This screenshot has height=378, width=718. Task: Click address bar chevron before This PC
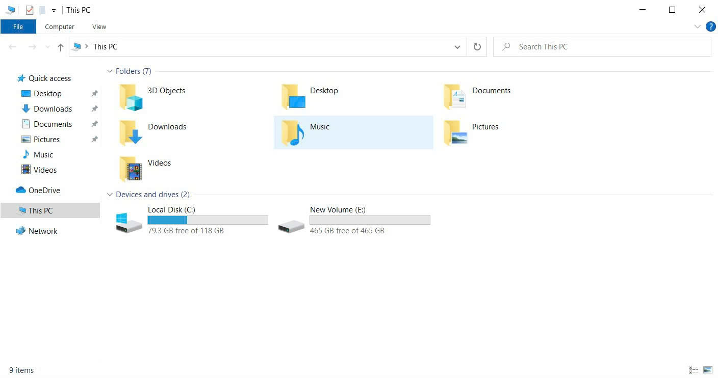point(87,46)
